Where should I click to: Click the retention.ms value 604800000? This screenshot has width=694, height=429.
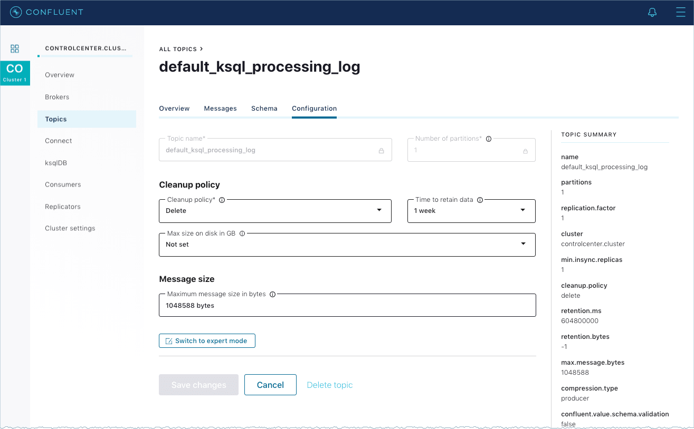click(579, 321)
